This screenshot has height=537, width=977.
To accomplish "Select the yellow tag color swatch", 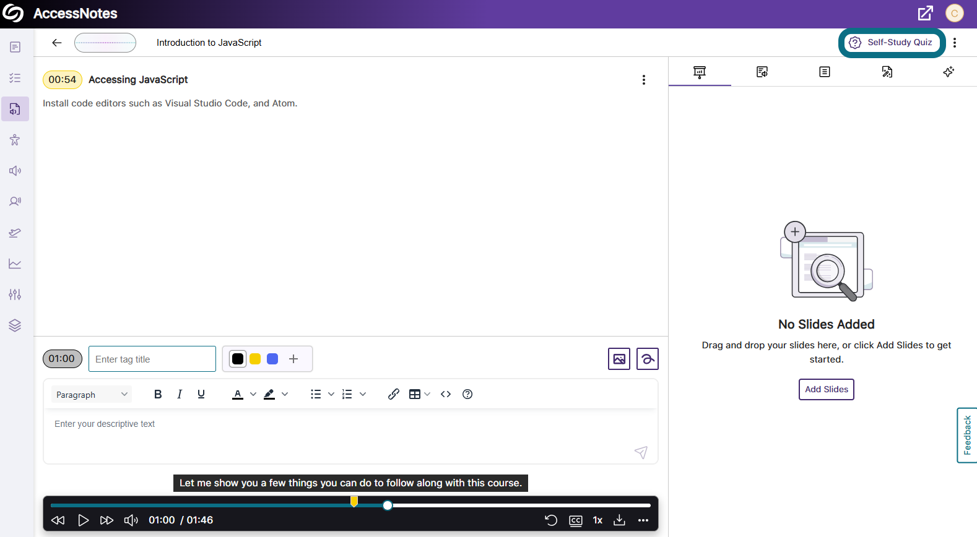I will (255, 359).
